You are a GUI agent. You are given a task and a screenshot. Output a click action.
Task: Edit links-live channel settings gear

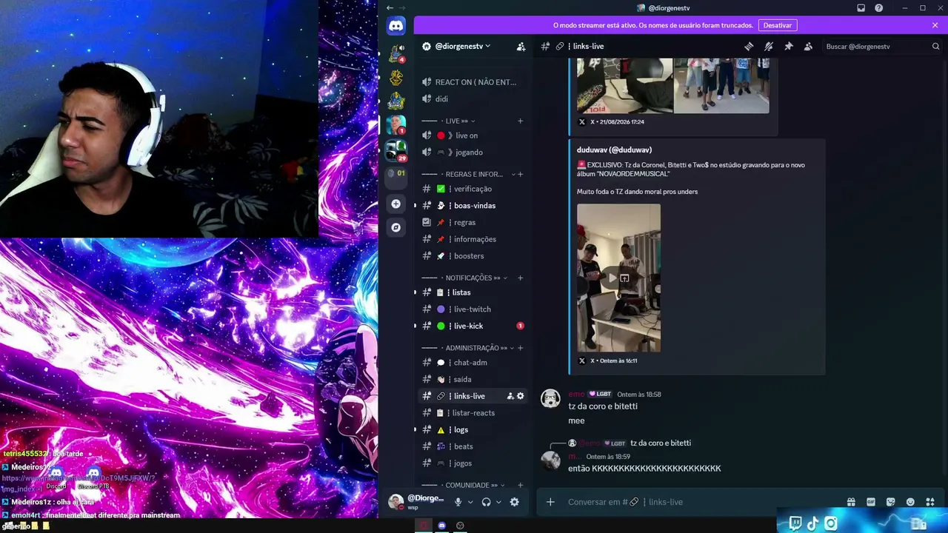coord(521,396)
